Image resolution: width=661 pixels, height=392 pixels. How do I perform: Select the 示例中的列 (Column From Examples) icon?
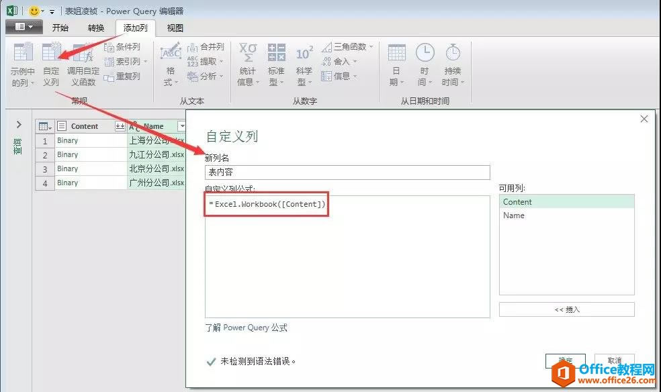pyautogui.click(x=22, y=64)
